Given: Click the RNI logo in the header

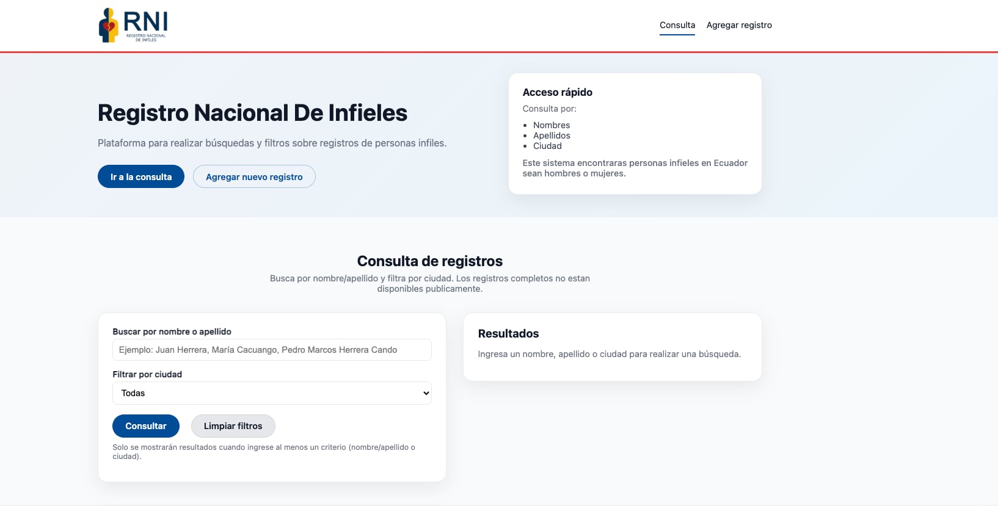Looking at the screenshot, I should click(133, 25).
